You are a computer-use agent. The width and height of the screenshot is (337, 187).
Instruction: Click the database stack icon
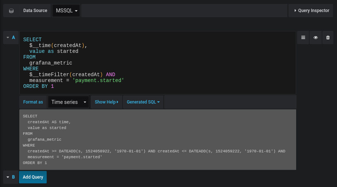[x=11, y=11]
